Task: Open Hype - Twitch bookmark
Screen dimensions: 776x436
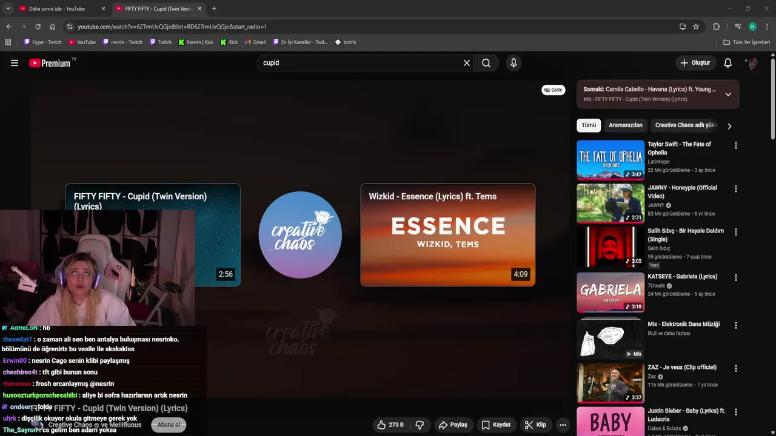Action: tap(42, 42)
